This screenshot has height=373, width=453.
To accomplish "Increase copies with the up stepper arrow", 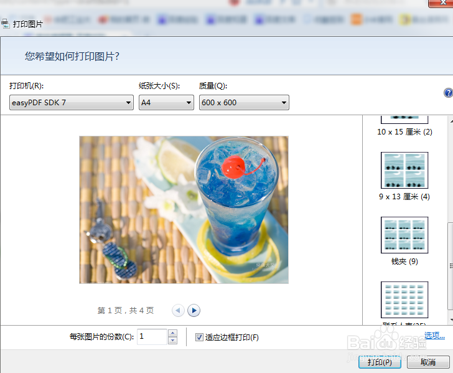I will 172,333.
